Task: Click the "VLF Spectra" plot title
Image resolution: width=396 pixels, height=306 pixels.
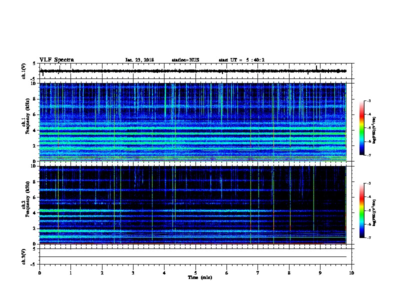Action: [56, 60]
